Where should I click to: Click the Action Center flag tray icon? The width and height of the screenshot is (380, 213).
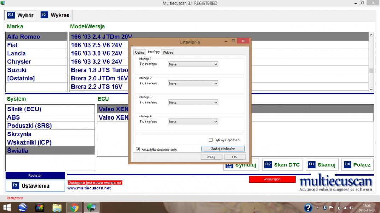(x=331, y=208)
